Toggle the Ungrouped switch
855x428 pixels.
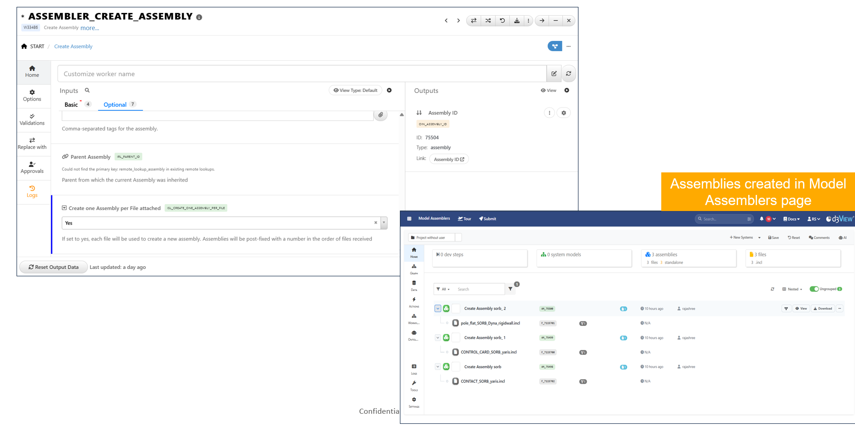tap(814, 289)
